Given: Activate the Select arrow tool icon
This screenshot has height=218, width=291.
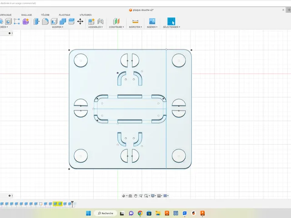Looking at the screenshot, I should click(171, 21).
